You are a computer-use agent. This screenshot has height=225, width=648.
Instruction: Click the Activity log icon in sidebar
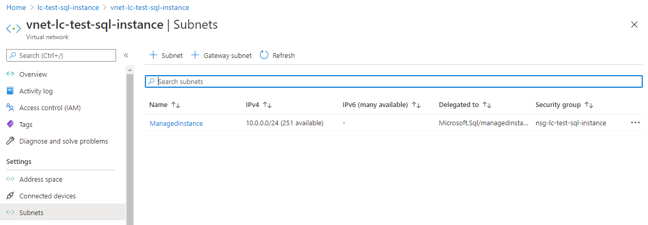(10, 91)
